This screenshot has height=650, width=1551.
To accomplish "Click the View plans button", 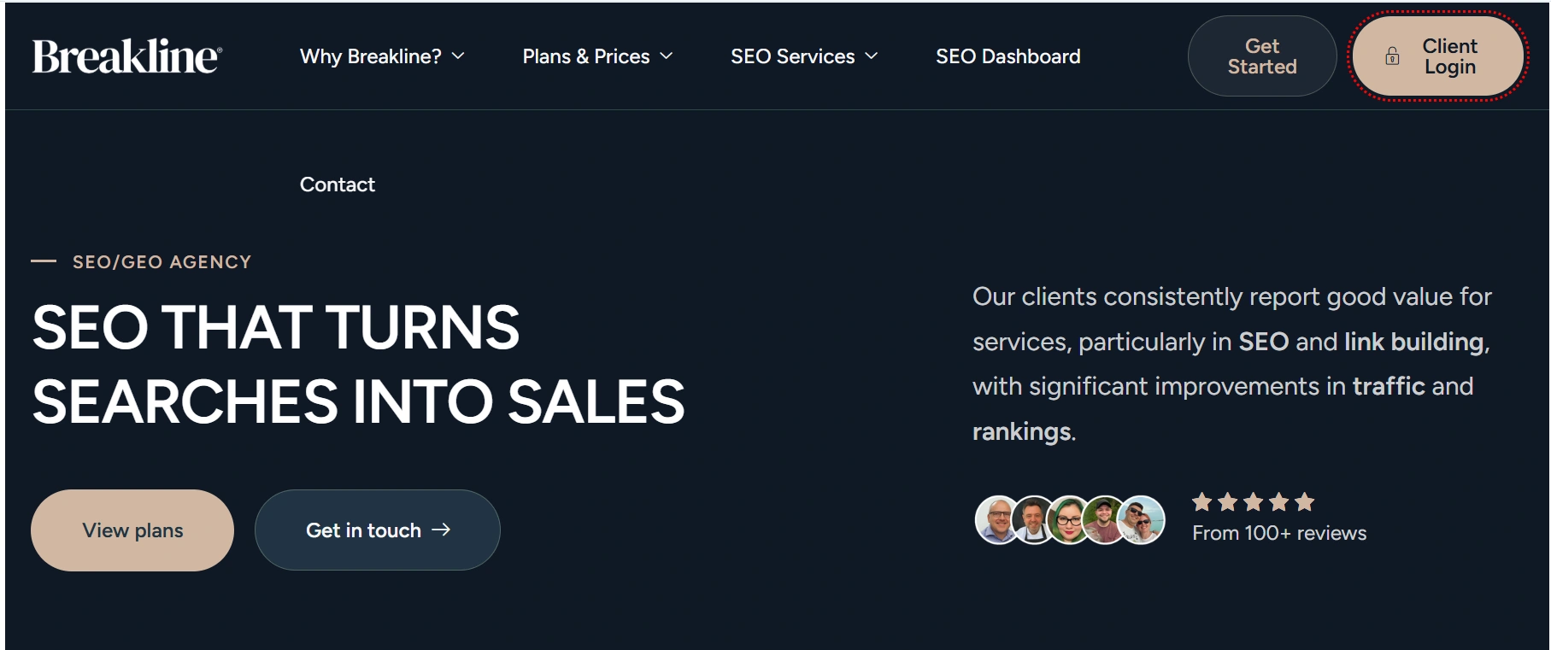I will [x=132, y=530].
